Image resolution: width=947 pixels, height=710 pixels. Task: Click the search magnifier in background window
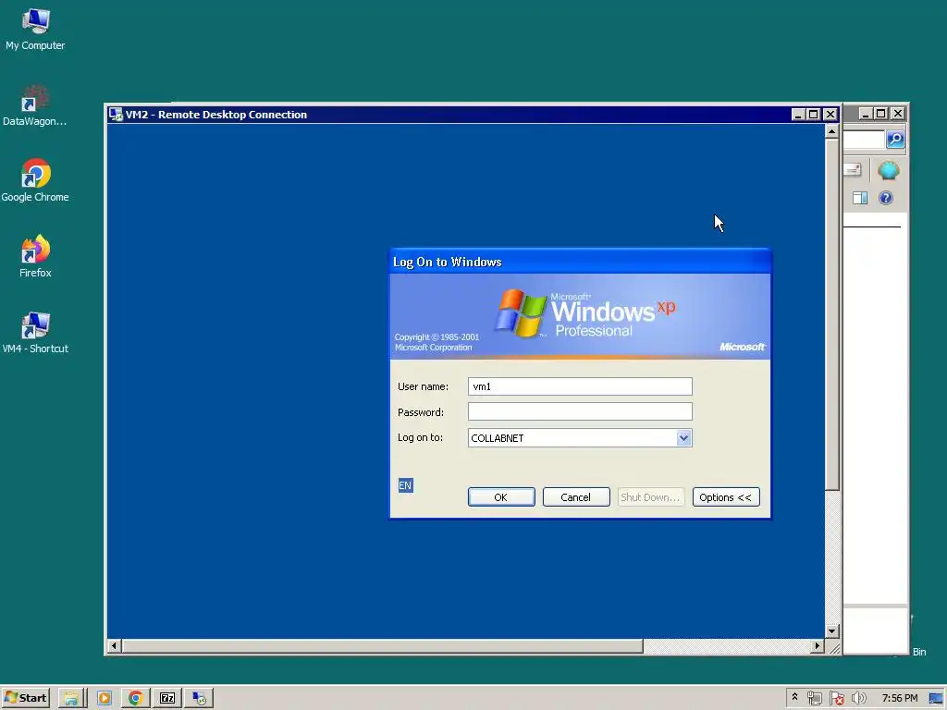click(895, 140)
